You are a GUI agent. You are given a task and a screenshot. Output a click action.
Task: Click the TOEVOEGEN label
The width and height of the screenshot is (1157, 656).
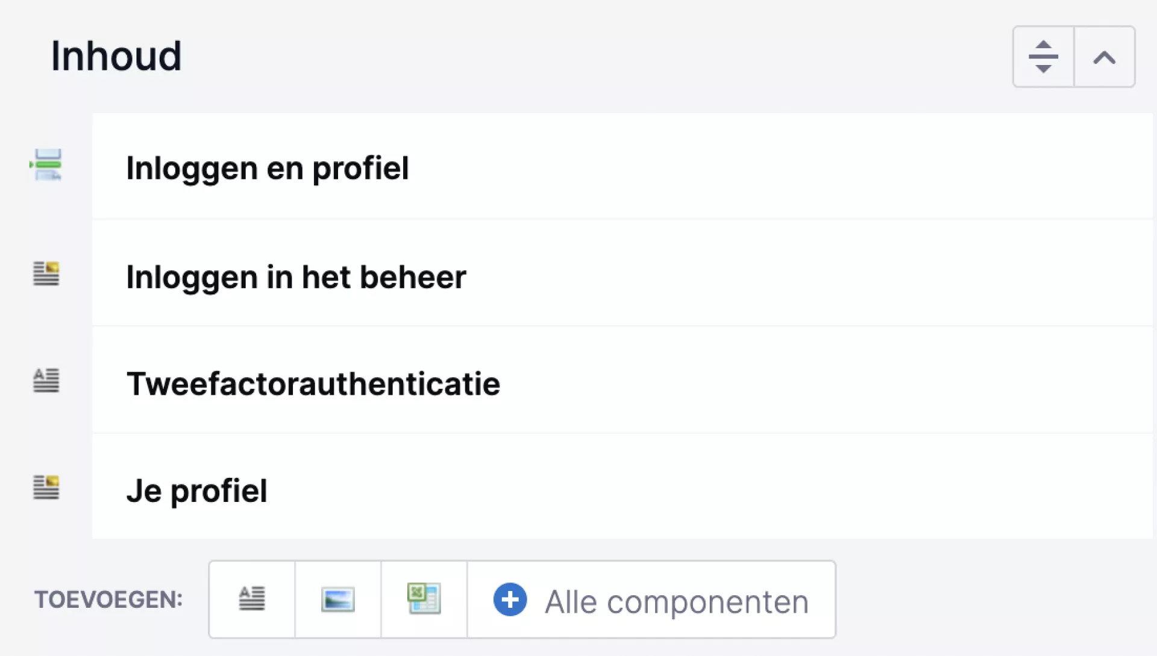108,599
